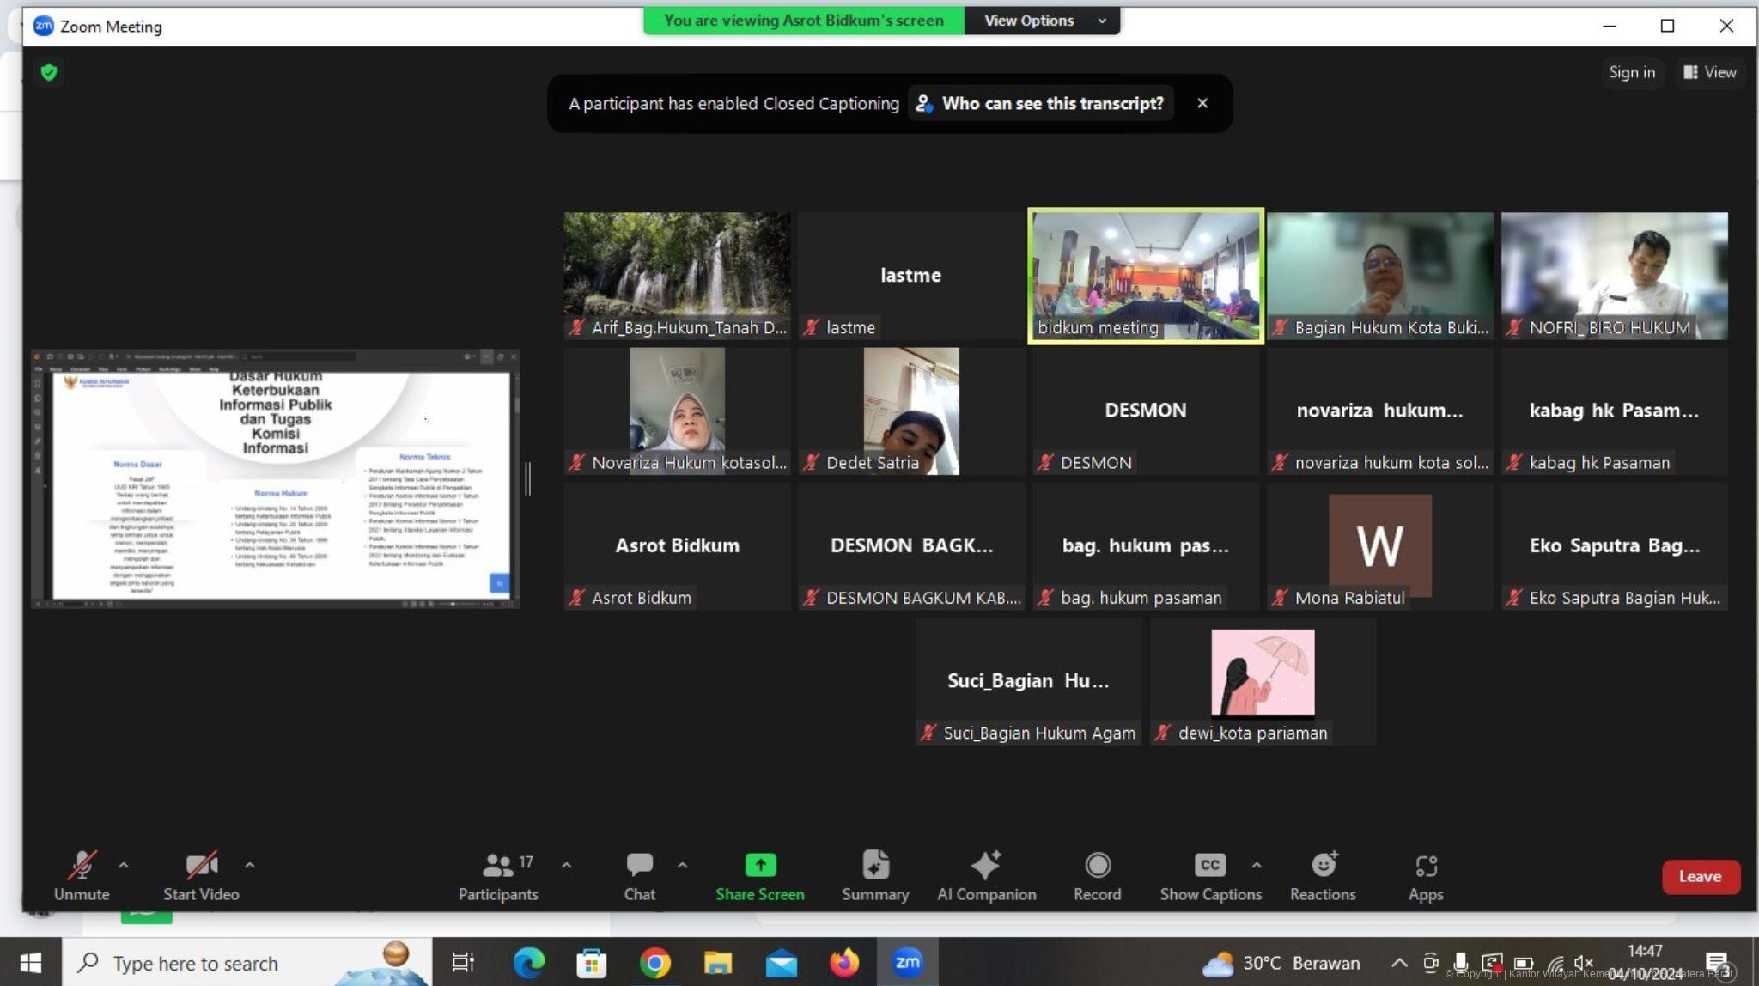Screen dimensions: 1759x986
Task: Open Microsoft Store from the taskbar
Action: (591, 963)
